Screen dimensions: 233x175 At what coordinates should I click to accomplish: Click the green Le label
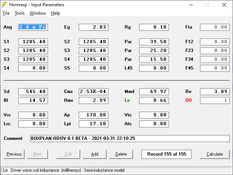pos(127,100)
